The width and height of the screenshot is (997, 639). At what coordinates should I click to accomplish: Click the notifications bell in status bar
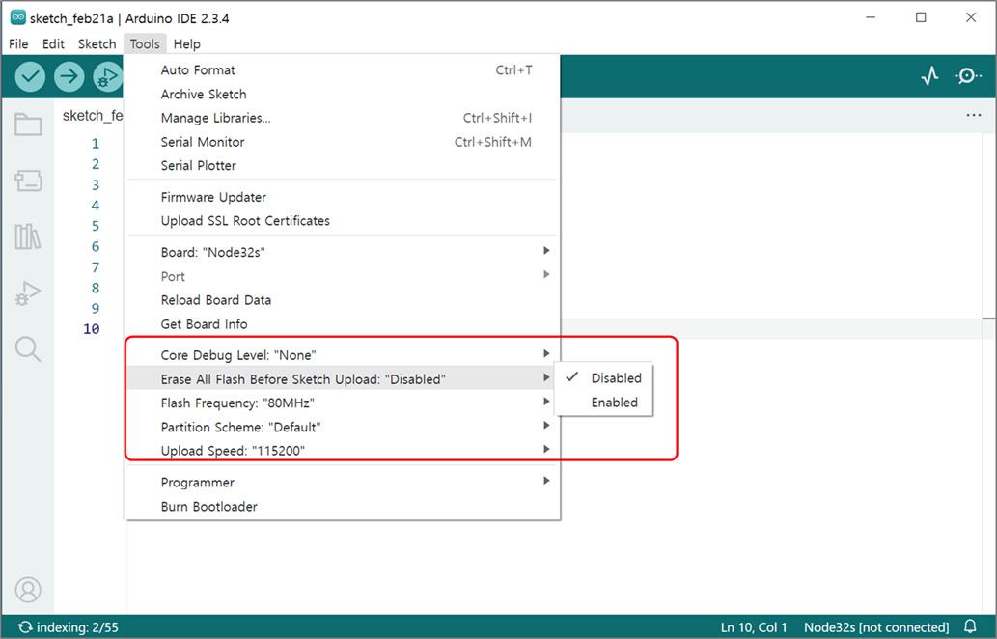tap(970, 626)
